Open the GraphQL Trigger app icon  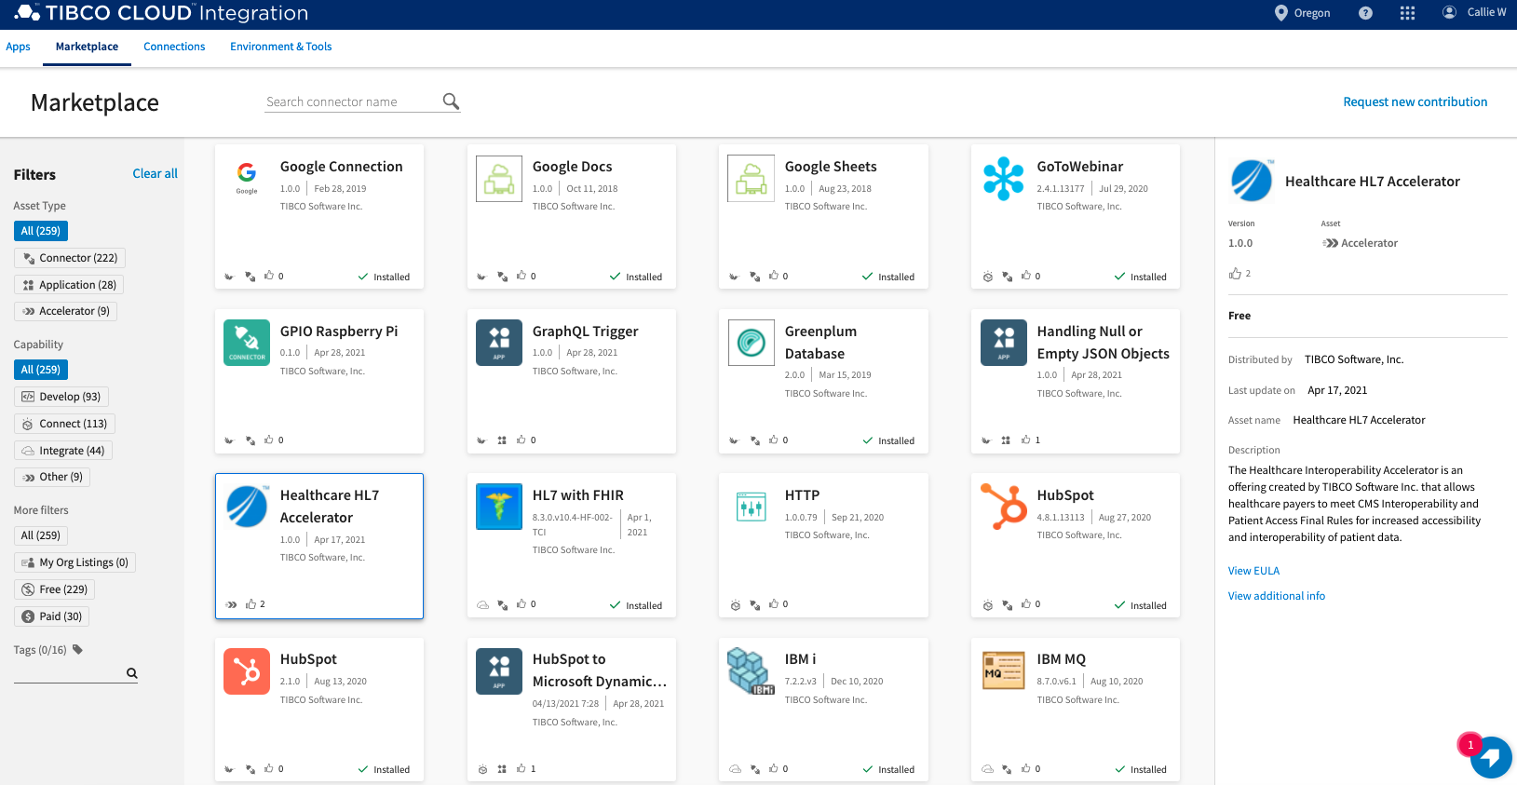499,343
